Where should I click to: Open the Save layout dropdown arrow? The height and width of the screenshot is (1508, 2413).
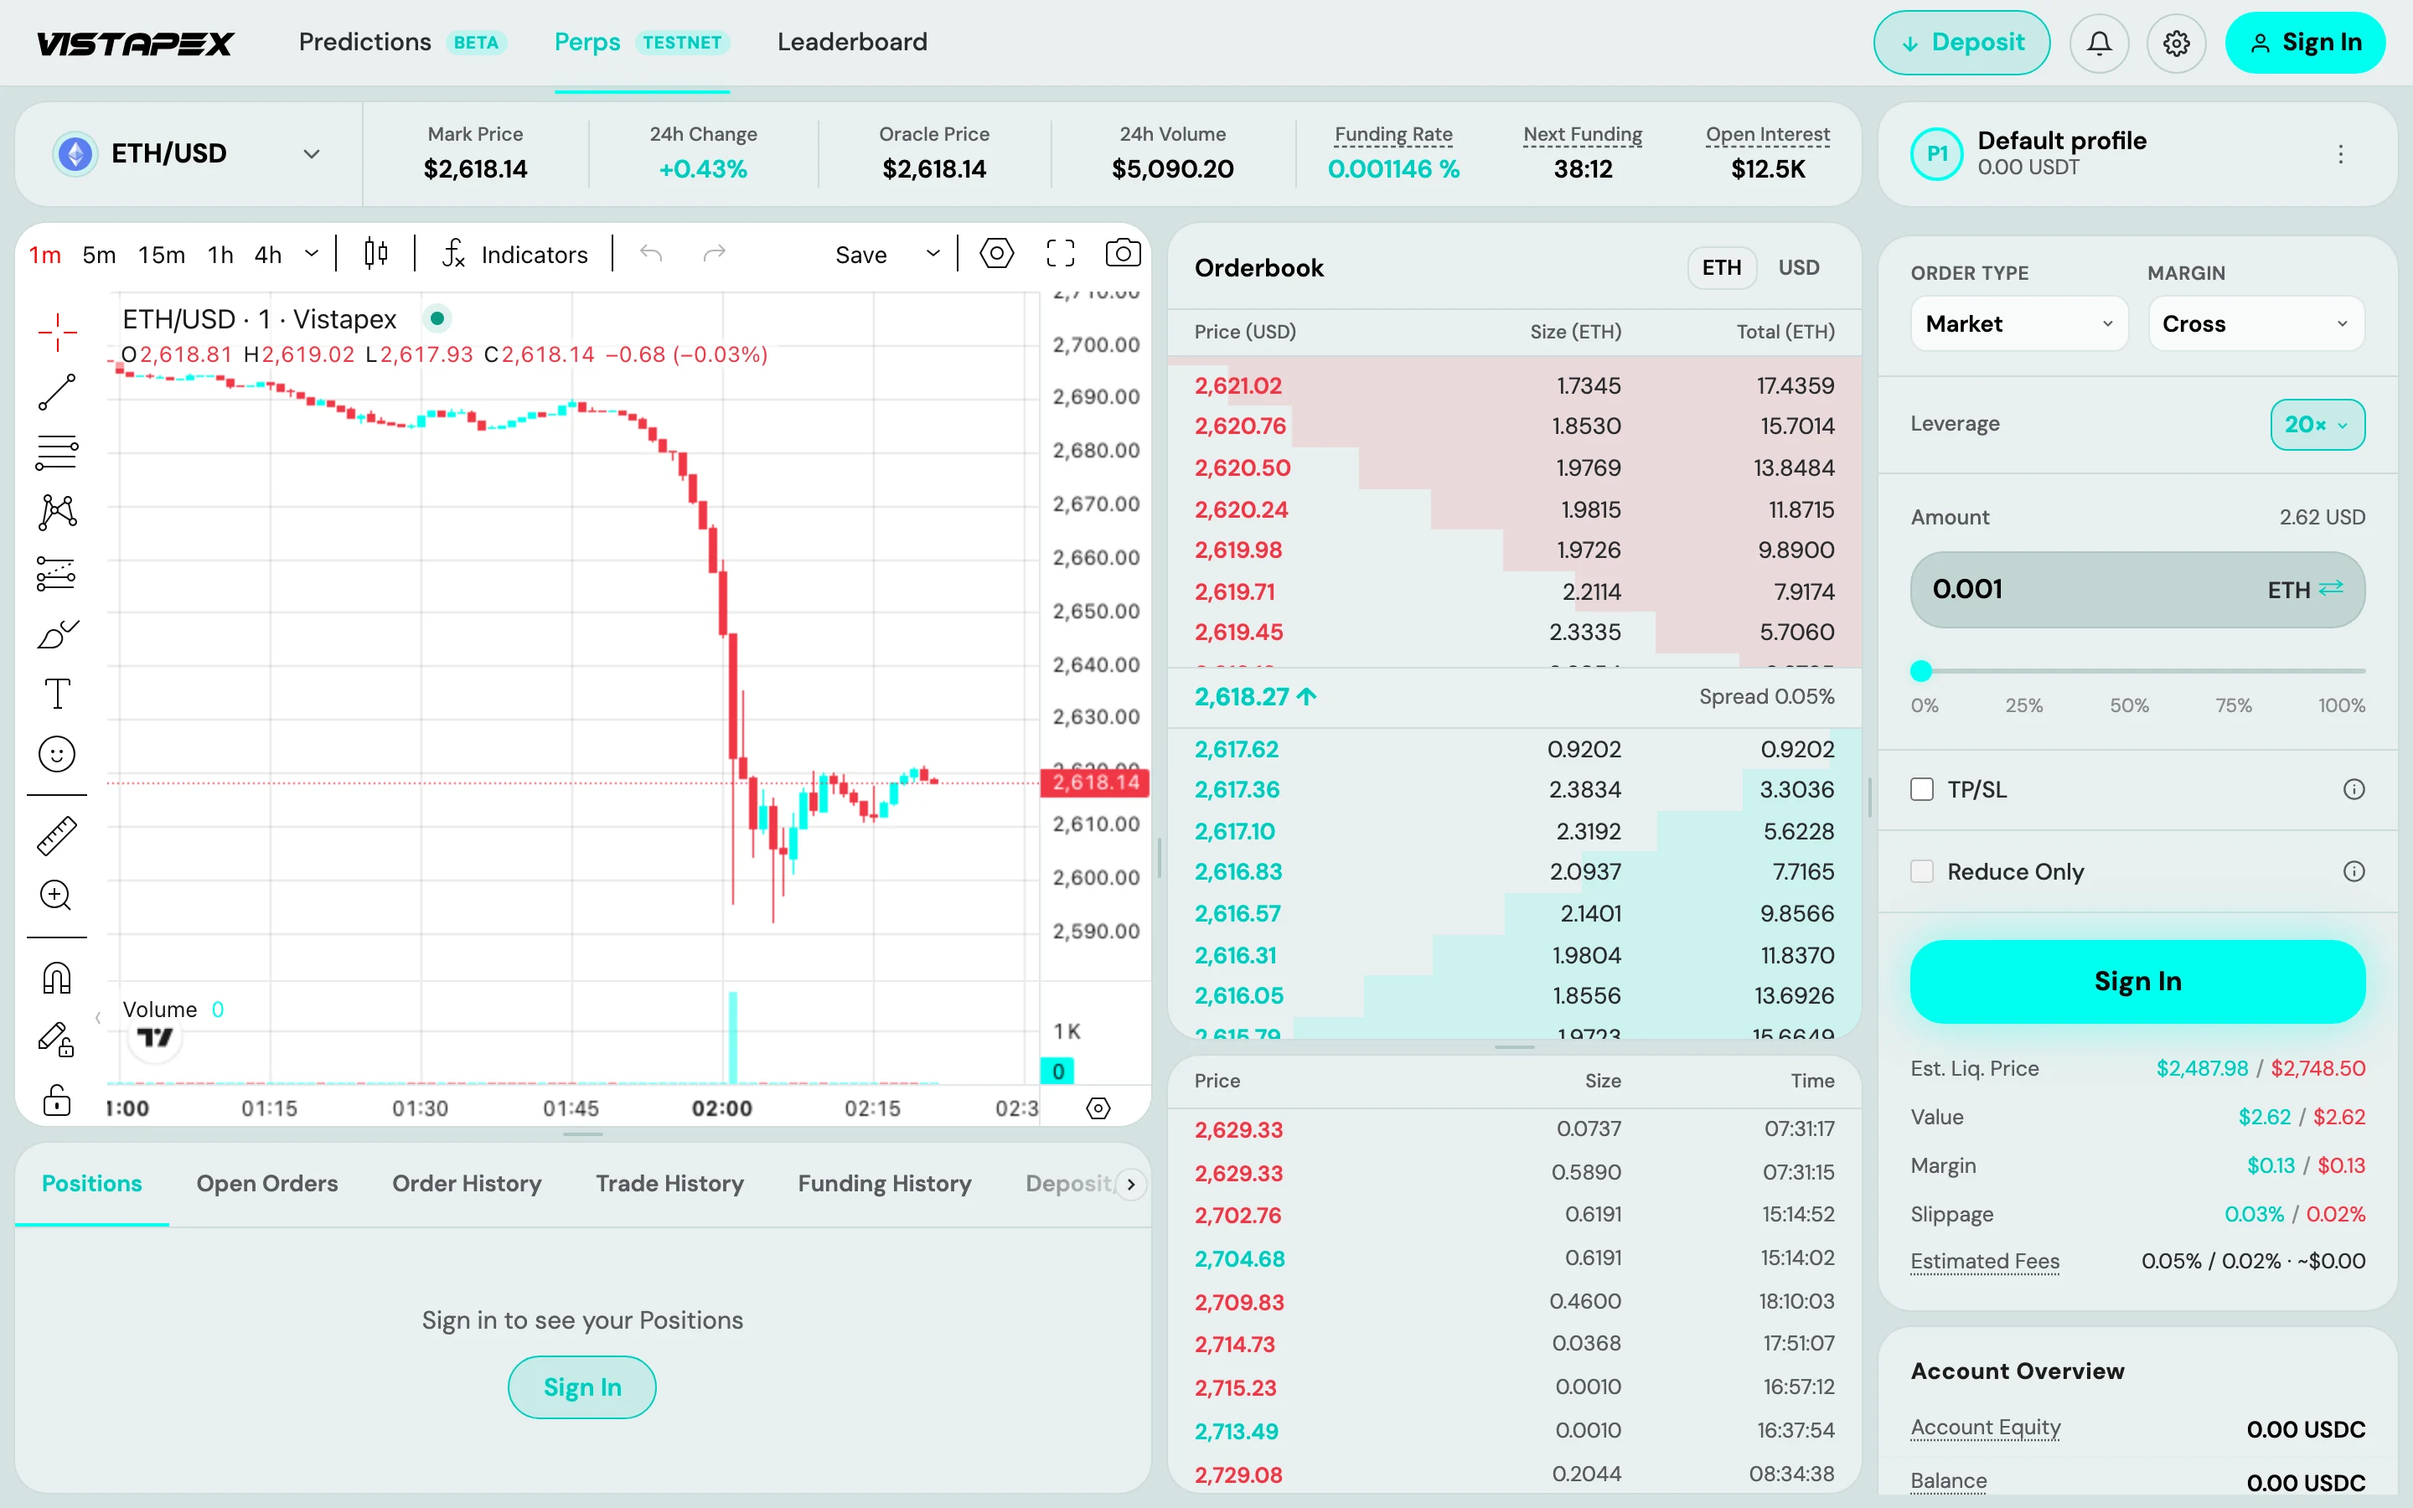[933, 255]
